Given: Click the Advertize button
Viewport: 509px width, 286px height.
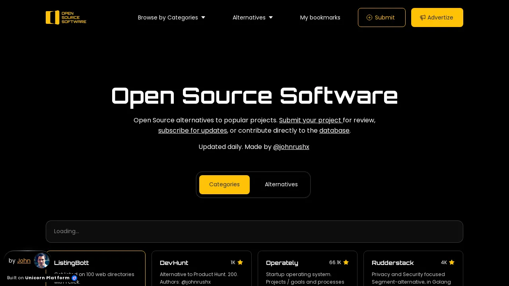Looking at the screenshot, I should click(x=437, y=17).
